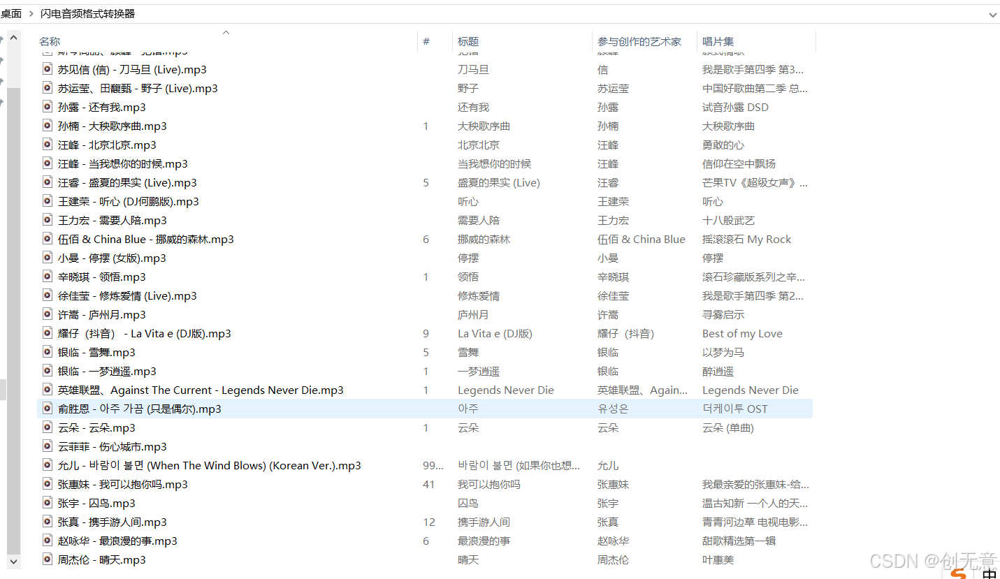
Task: Click the 桌面 breadcrumb segment
Action: click(x=10, y=14)
